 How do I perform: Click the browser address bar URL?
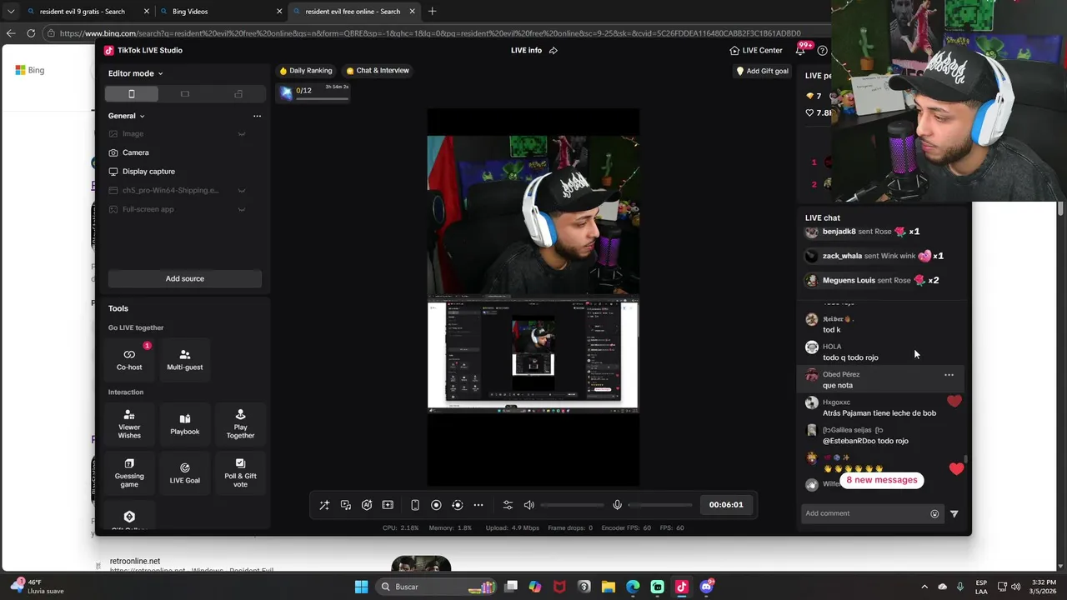point(430,33)
